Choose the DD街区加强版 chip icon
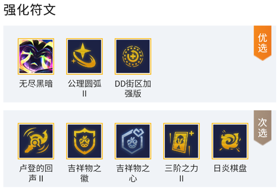Image resolution: width=278 pixels, height=191 pixels. coord(133,56)
